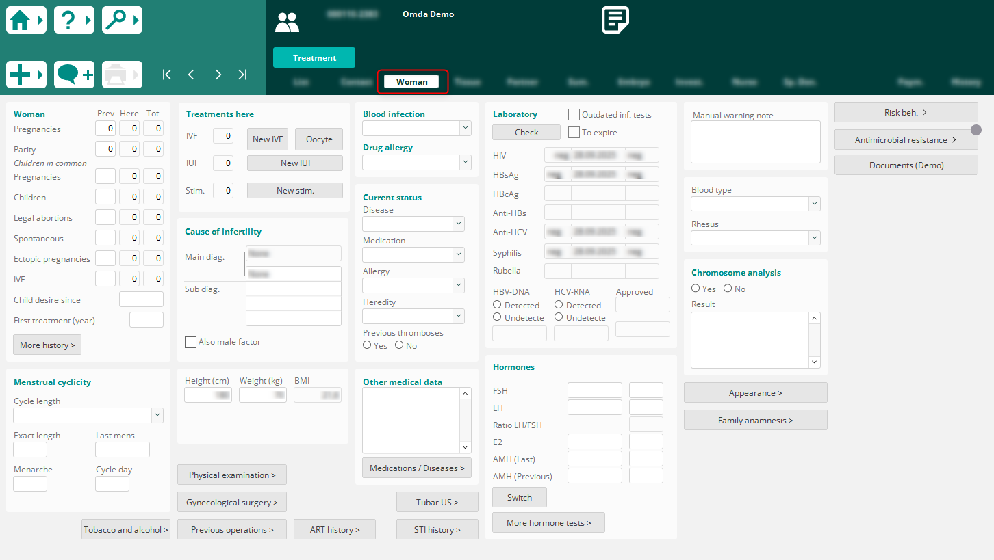Click the Manual warning note field
Screen dimensions: 994x560
point(755,142)
